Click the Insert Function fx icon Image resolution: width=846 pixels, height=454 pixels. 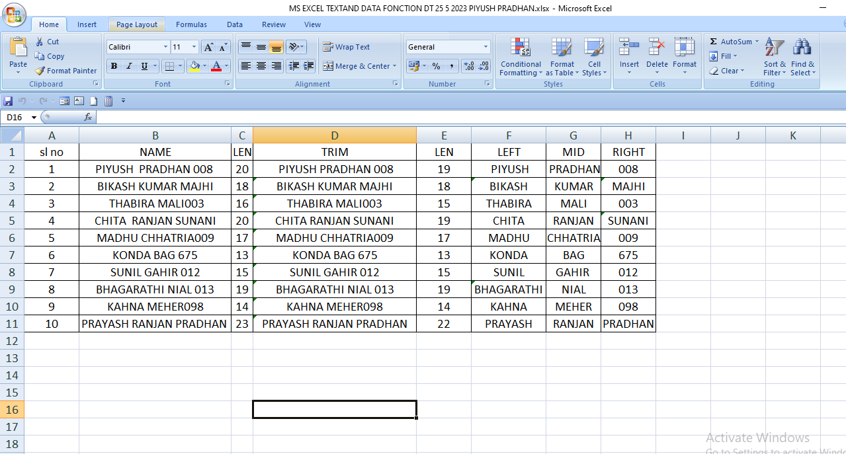(88, 117)
